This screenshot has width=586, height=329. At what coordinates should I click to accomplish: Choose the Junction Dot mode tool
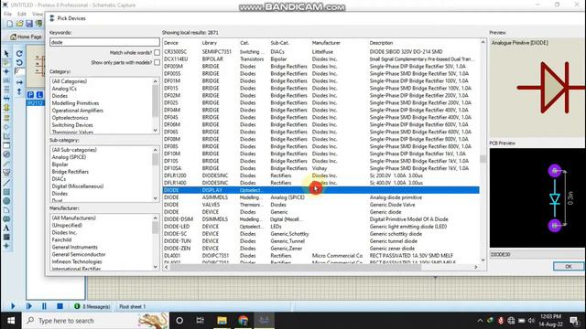tap(6, 71)
